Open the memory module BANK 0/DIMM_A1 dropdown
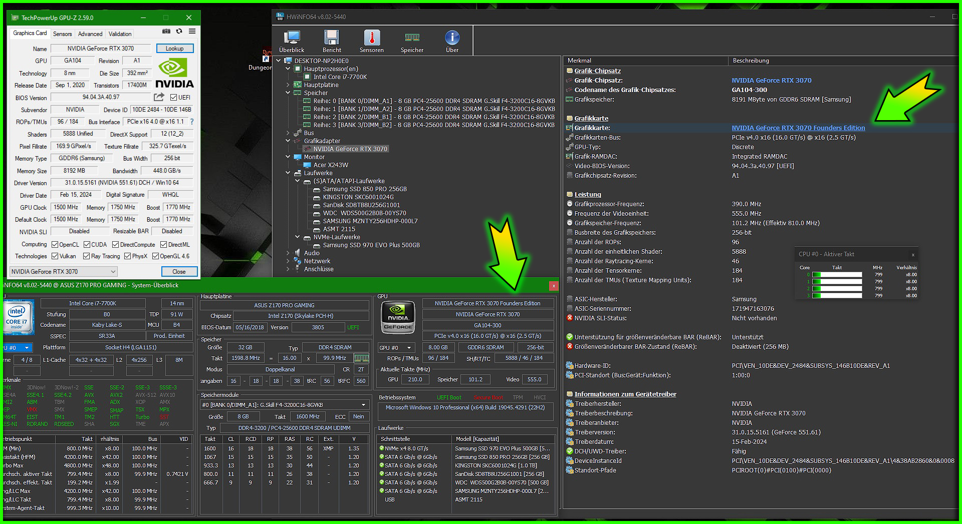This screenshot has height=524, width=962. pos(284,404)
